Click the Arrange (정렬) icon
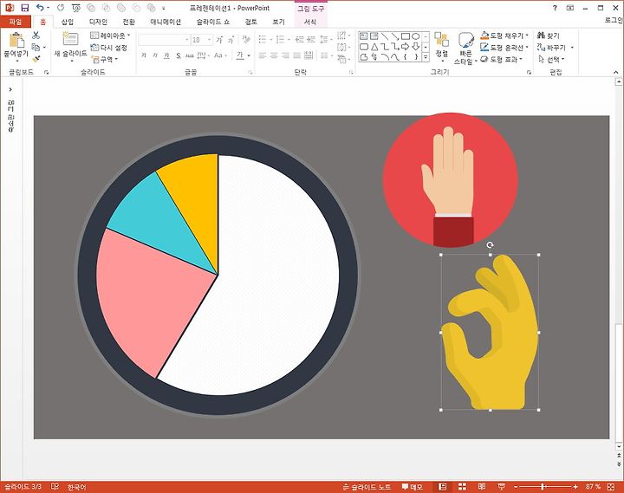This screenshot has width=624, height=493. click(x=441, y=40)
